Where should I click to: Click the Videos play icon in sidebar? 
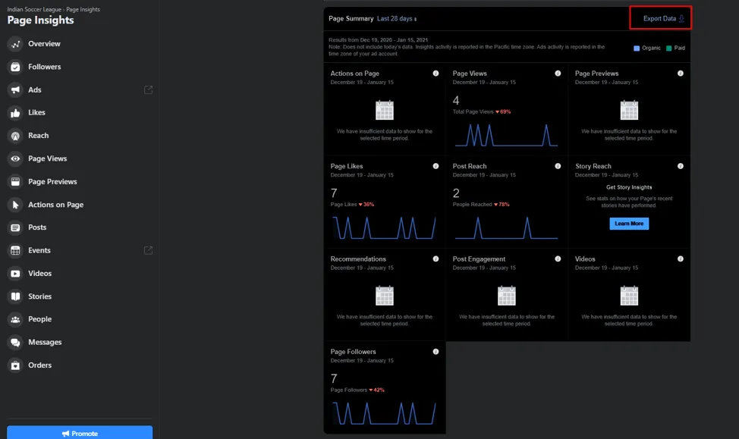pyautogui.click(x=14, y=274)
